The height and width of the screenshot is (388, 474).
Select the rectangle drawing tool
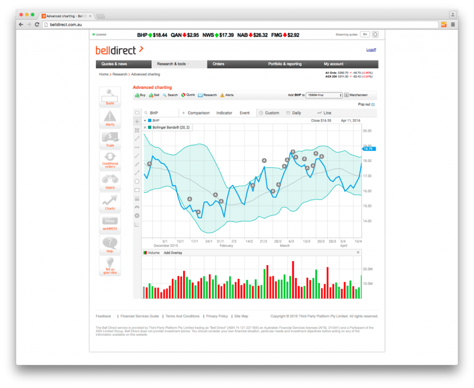click(137, 190)
